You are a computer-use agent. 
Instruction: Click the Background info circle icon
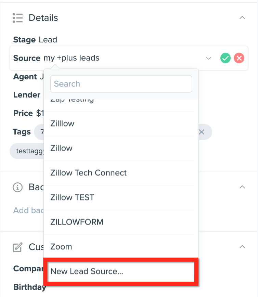(x=17, y=187)
